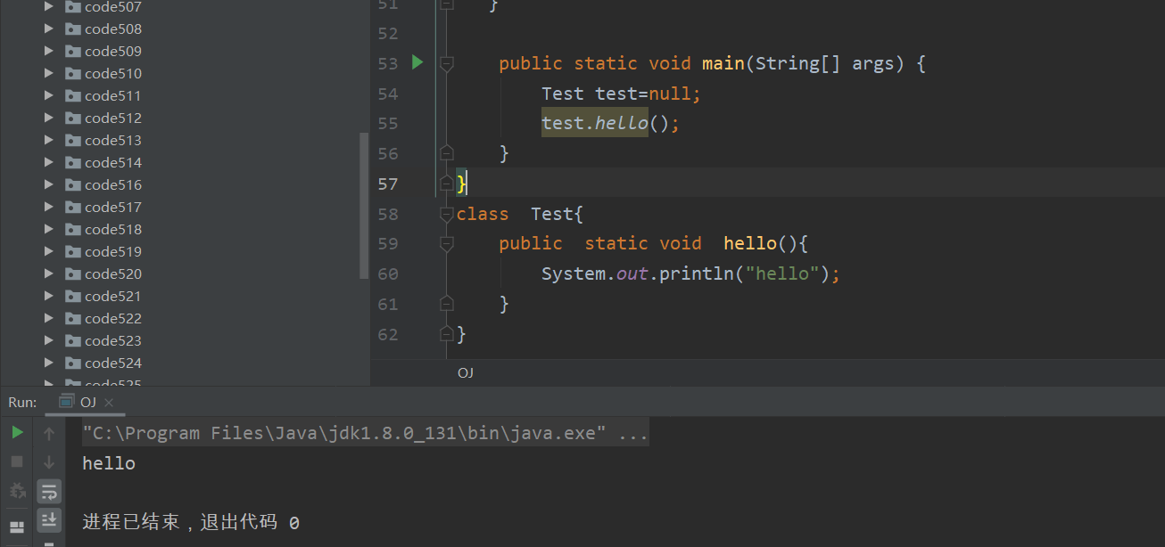Expand the code519 tree arrow
Viewport: 1165px width, 547px height.
click(49, 251)
